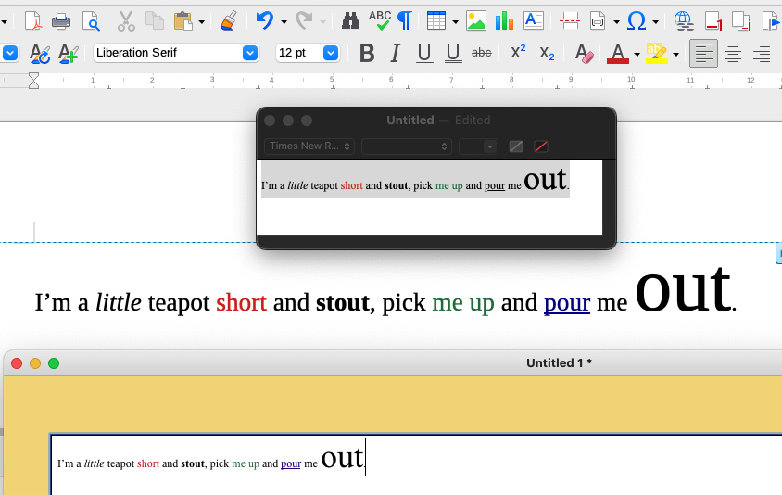Expand the Liberation Serif font name dropdown

pos(249,53)
